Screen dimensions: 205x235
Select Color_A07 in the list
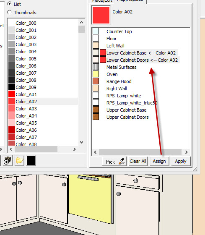click(43, 137)
